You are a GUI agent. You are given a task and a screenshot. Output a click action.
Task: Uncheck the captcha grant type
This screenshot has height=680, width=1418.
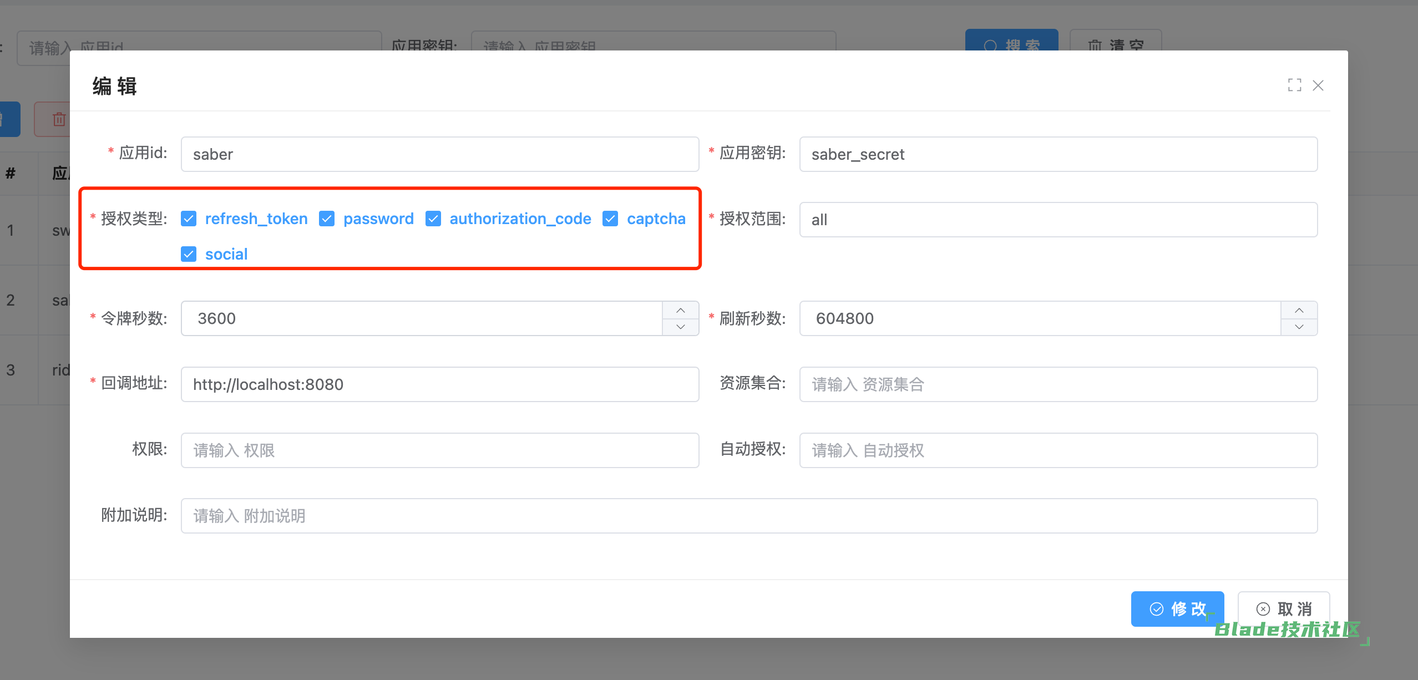tap(610, 219)
